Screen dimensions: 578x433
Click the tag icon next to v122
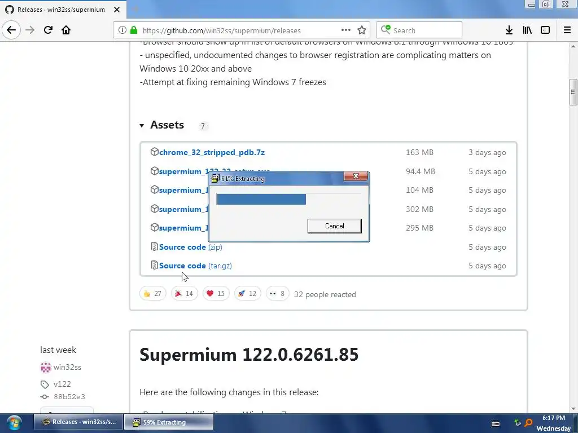(x=45, y=385)
